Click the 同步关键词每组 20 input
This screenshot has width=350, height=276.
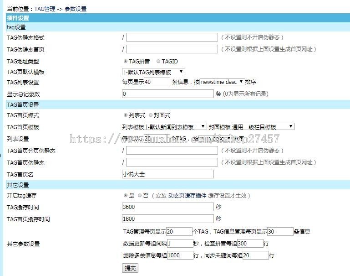click(256, 255)
